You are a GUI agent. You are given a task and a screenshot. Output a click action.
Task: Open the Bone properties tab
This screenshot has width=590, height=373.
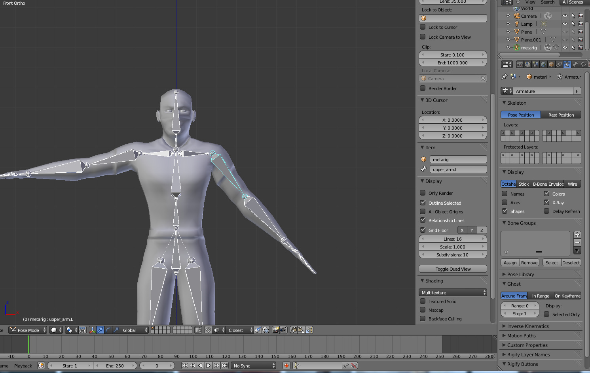[x=575, y=64]
